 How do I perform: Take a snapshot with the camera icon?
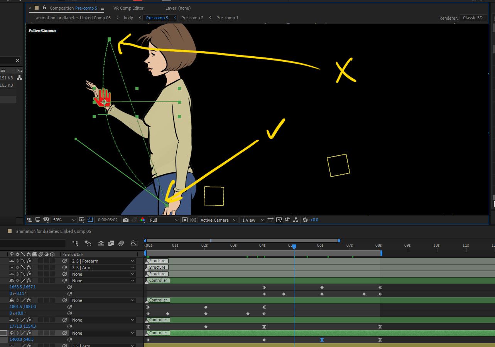[x=126, y=220]
